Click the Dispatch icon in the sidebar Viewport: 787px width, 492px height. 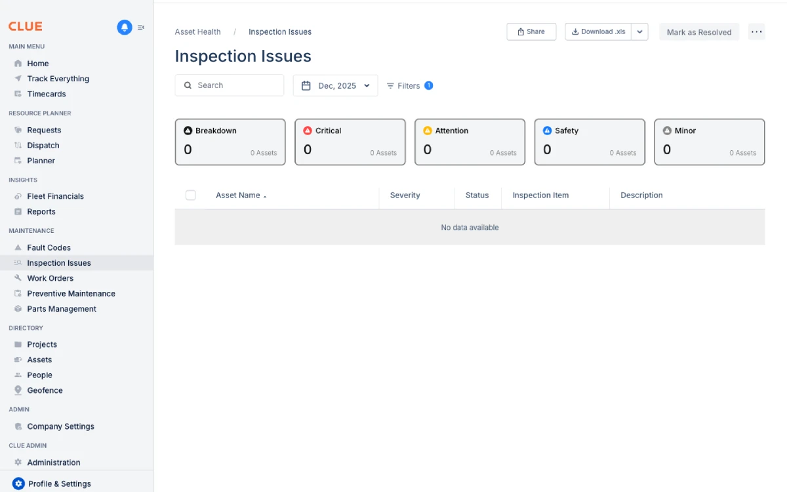(19, 145)
